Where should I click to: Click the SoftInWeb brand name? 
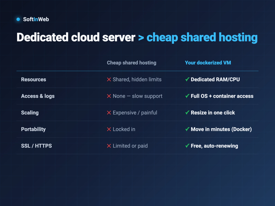(36, 19)
